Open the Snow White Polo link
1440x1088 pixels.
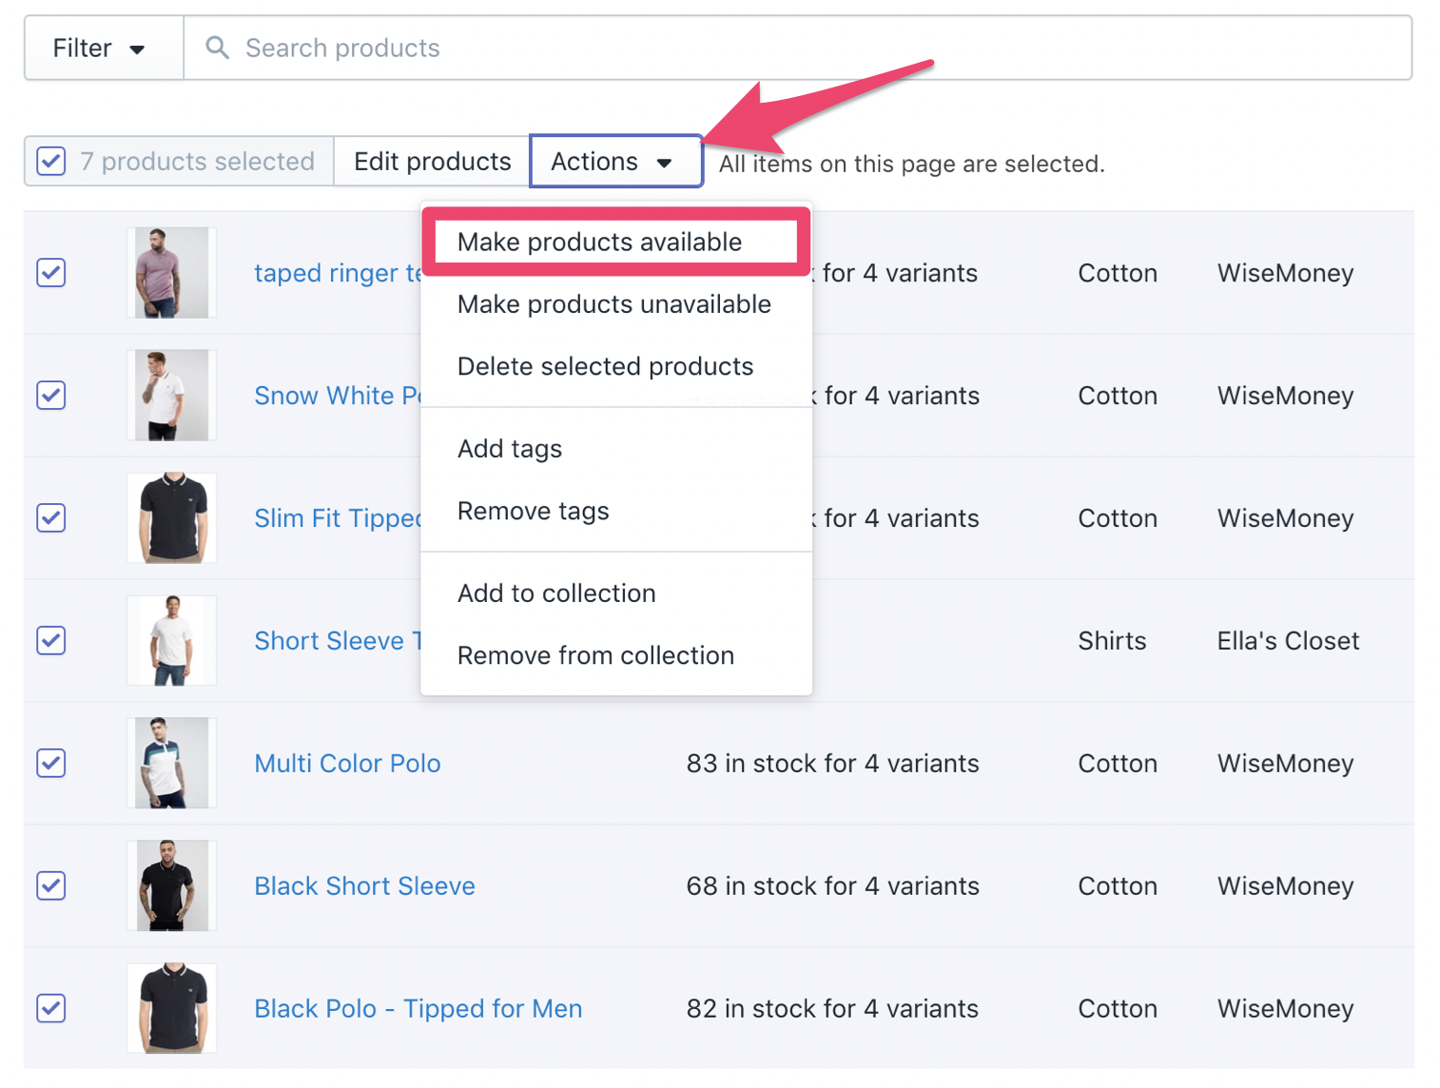point(338,396)
